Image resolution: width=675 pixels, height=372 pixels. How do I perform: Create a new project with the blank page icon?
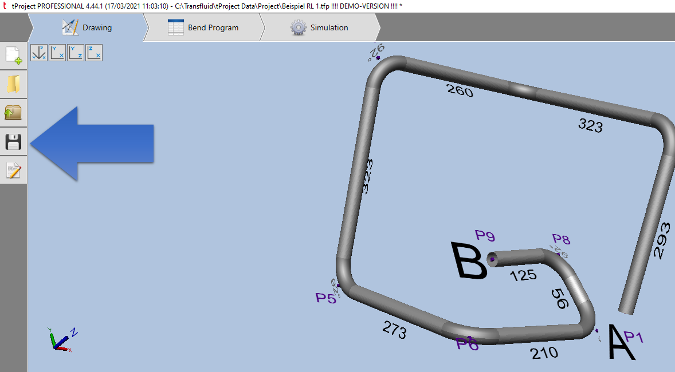(13, 56)
